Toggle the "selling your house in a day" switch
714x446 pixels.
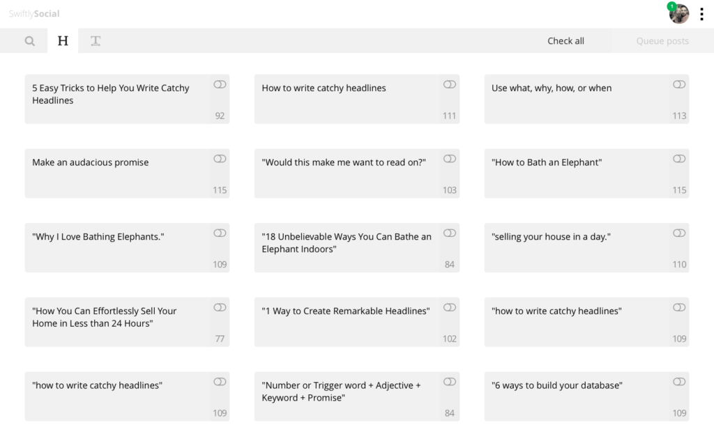coord(679,233)
